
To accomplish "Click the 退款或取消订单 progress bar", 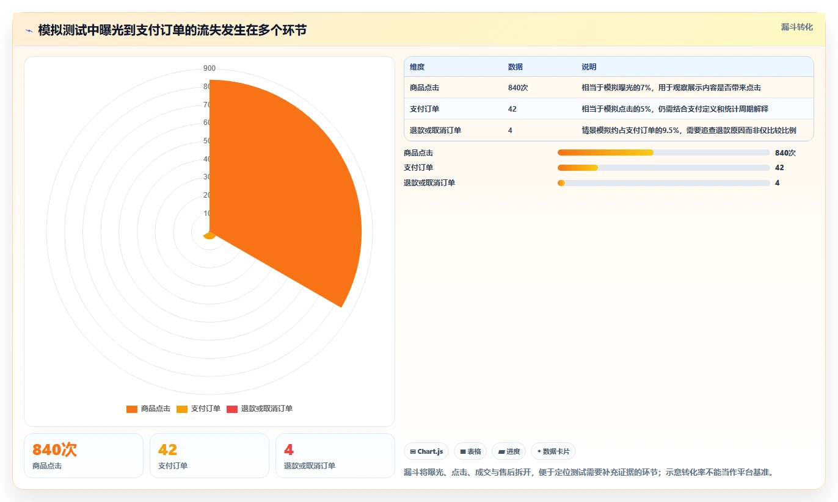I will [663, 183].
